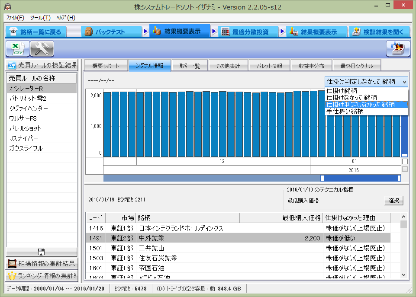Screen dimensions: 416x297
Task: Switch to パレット情報 tab
Action: 269,66
